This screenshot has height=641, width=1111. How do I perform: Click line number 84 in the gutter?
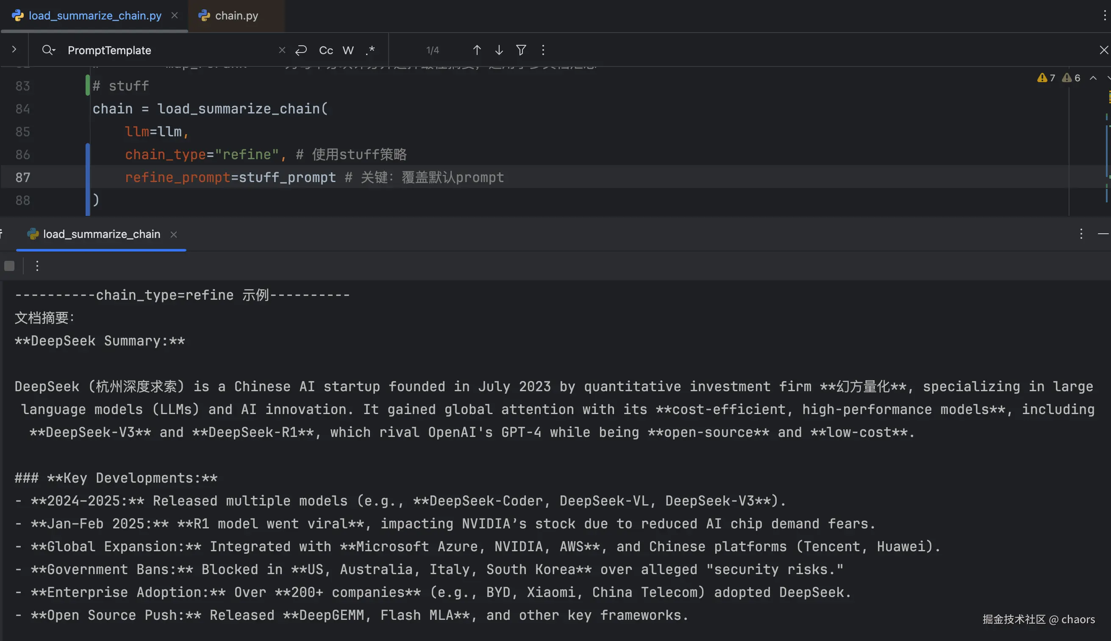pos(22,109)
